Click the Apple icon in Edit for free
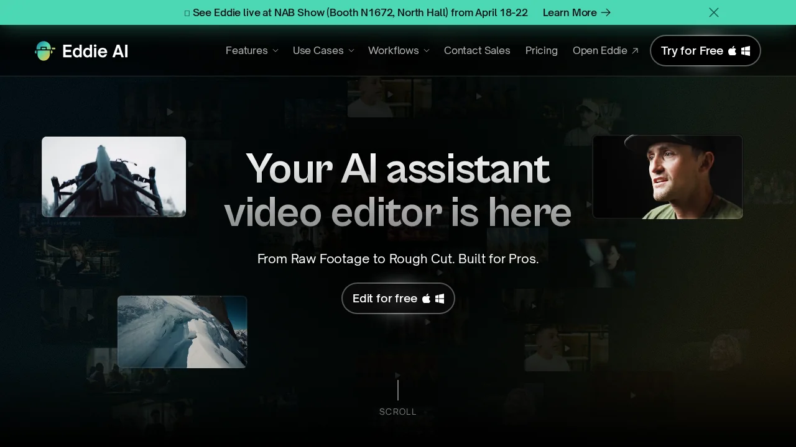The image size is (796, 447). pos(426,299)
